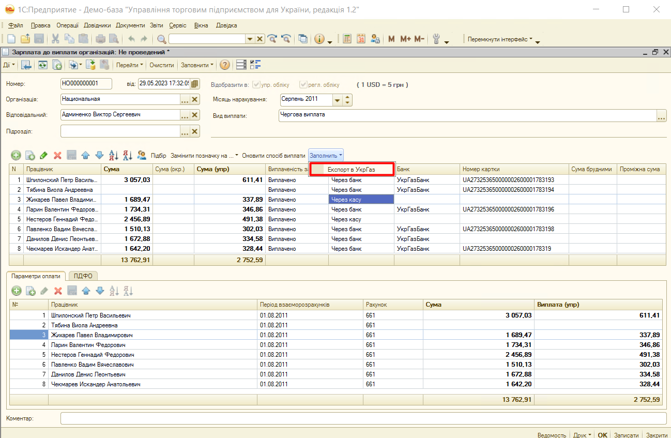Click the Cut scissors icon

[55, 39]
